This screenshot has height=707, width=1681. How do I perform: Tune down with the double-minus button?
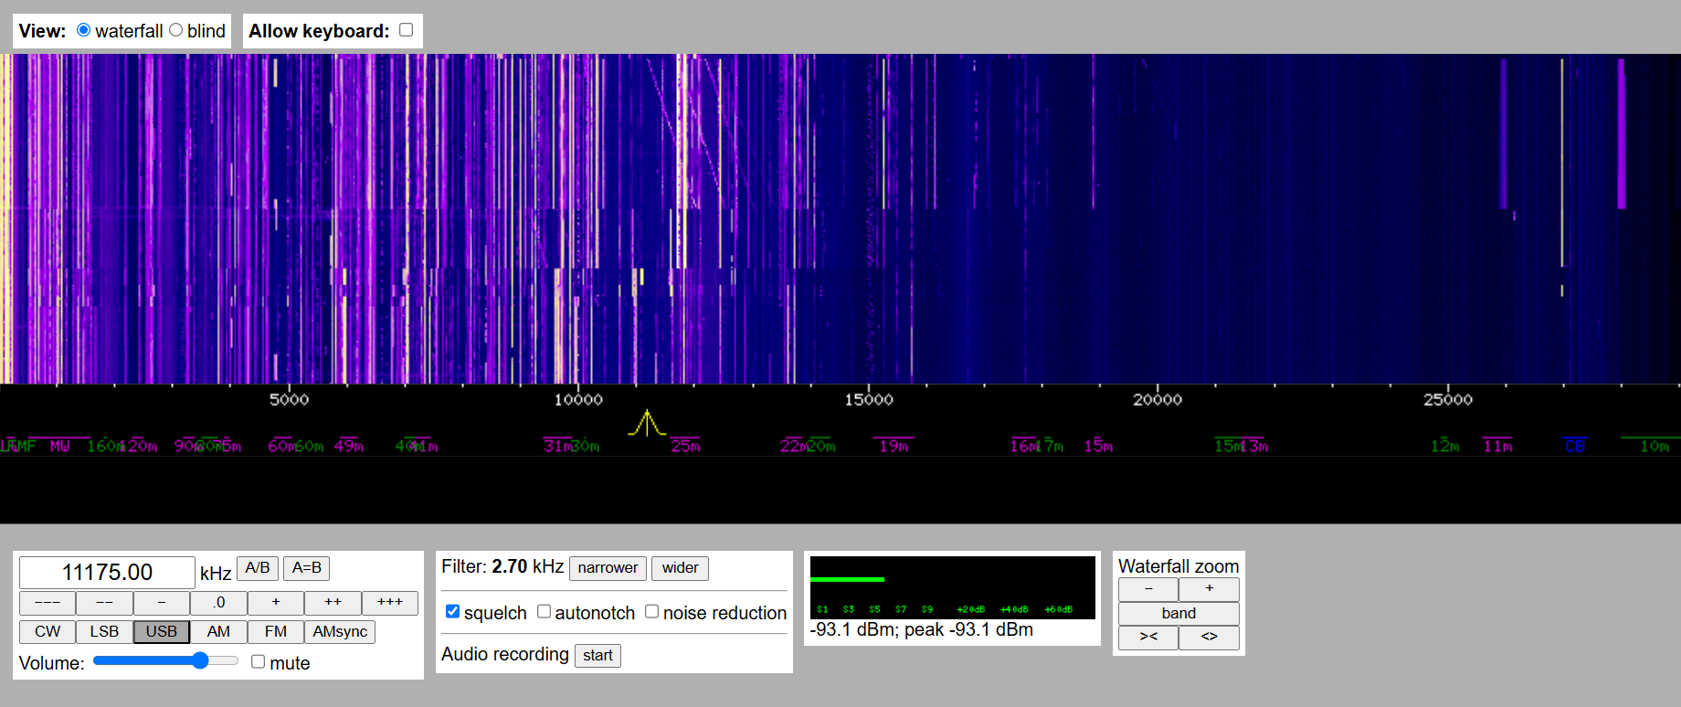(x=104, y=603)
